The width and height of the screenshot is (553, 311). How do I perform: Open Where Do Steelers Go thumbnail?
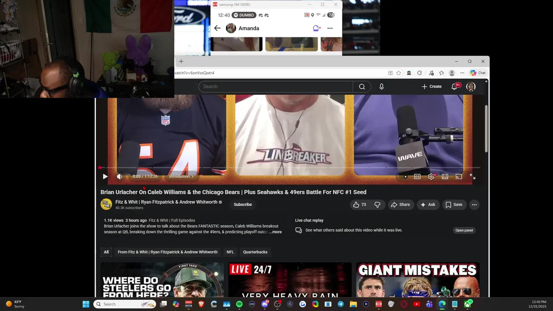[162, 279]
